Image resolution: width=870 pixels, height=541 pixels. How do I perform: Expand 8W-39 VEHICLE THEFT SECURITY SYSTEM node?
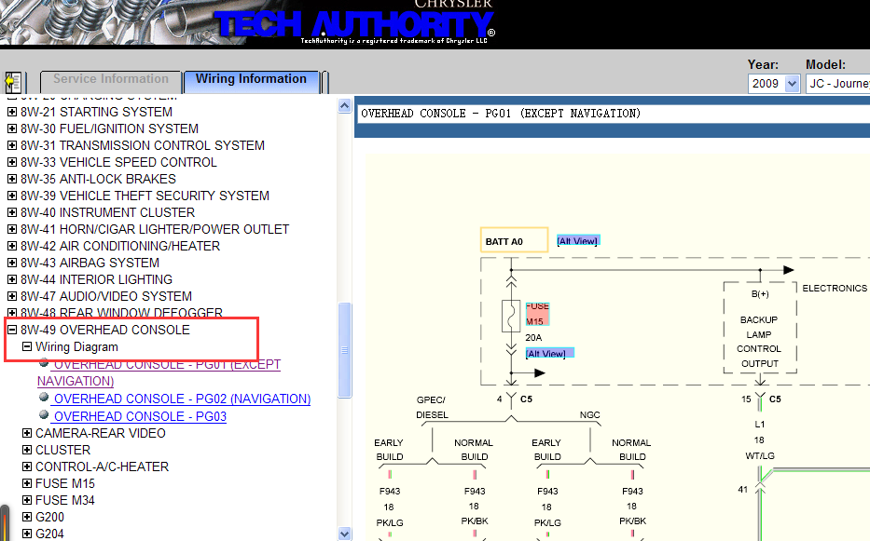click(x=11, y=196)
